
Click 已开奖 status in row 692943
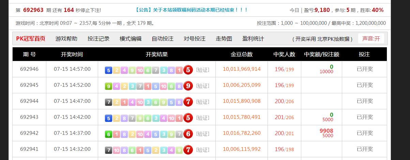click(365, 117)
